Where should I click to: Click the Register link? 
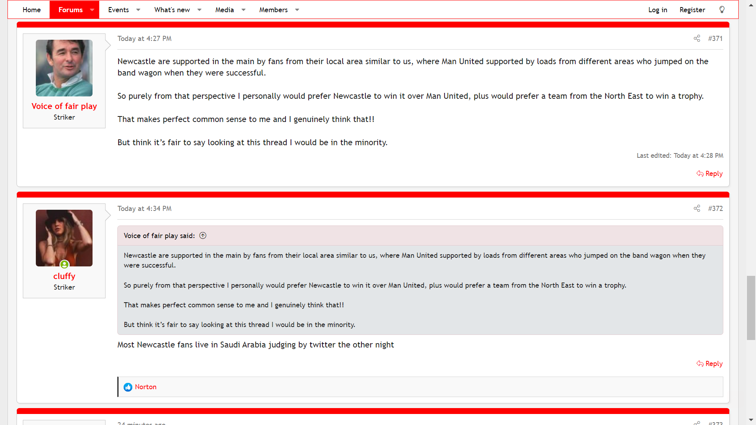click(x=692, y=9)
